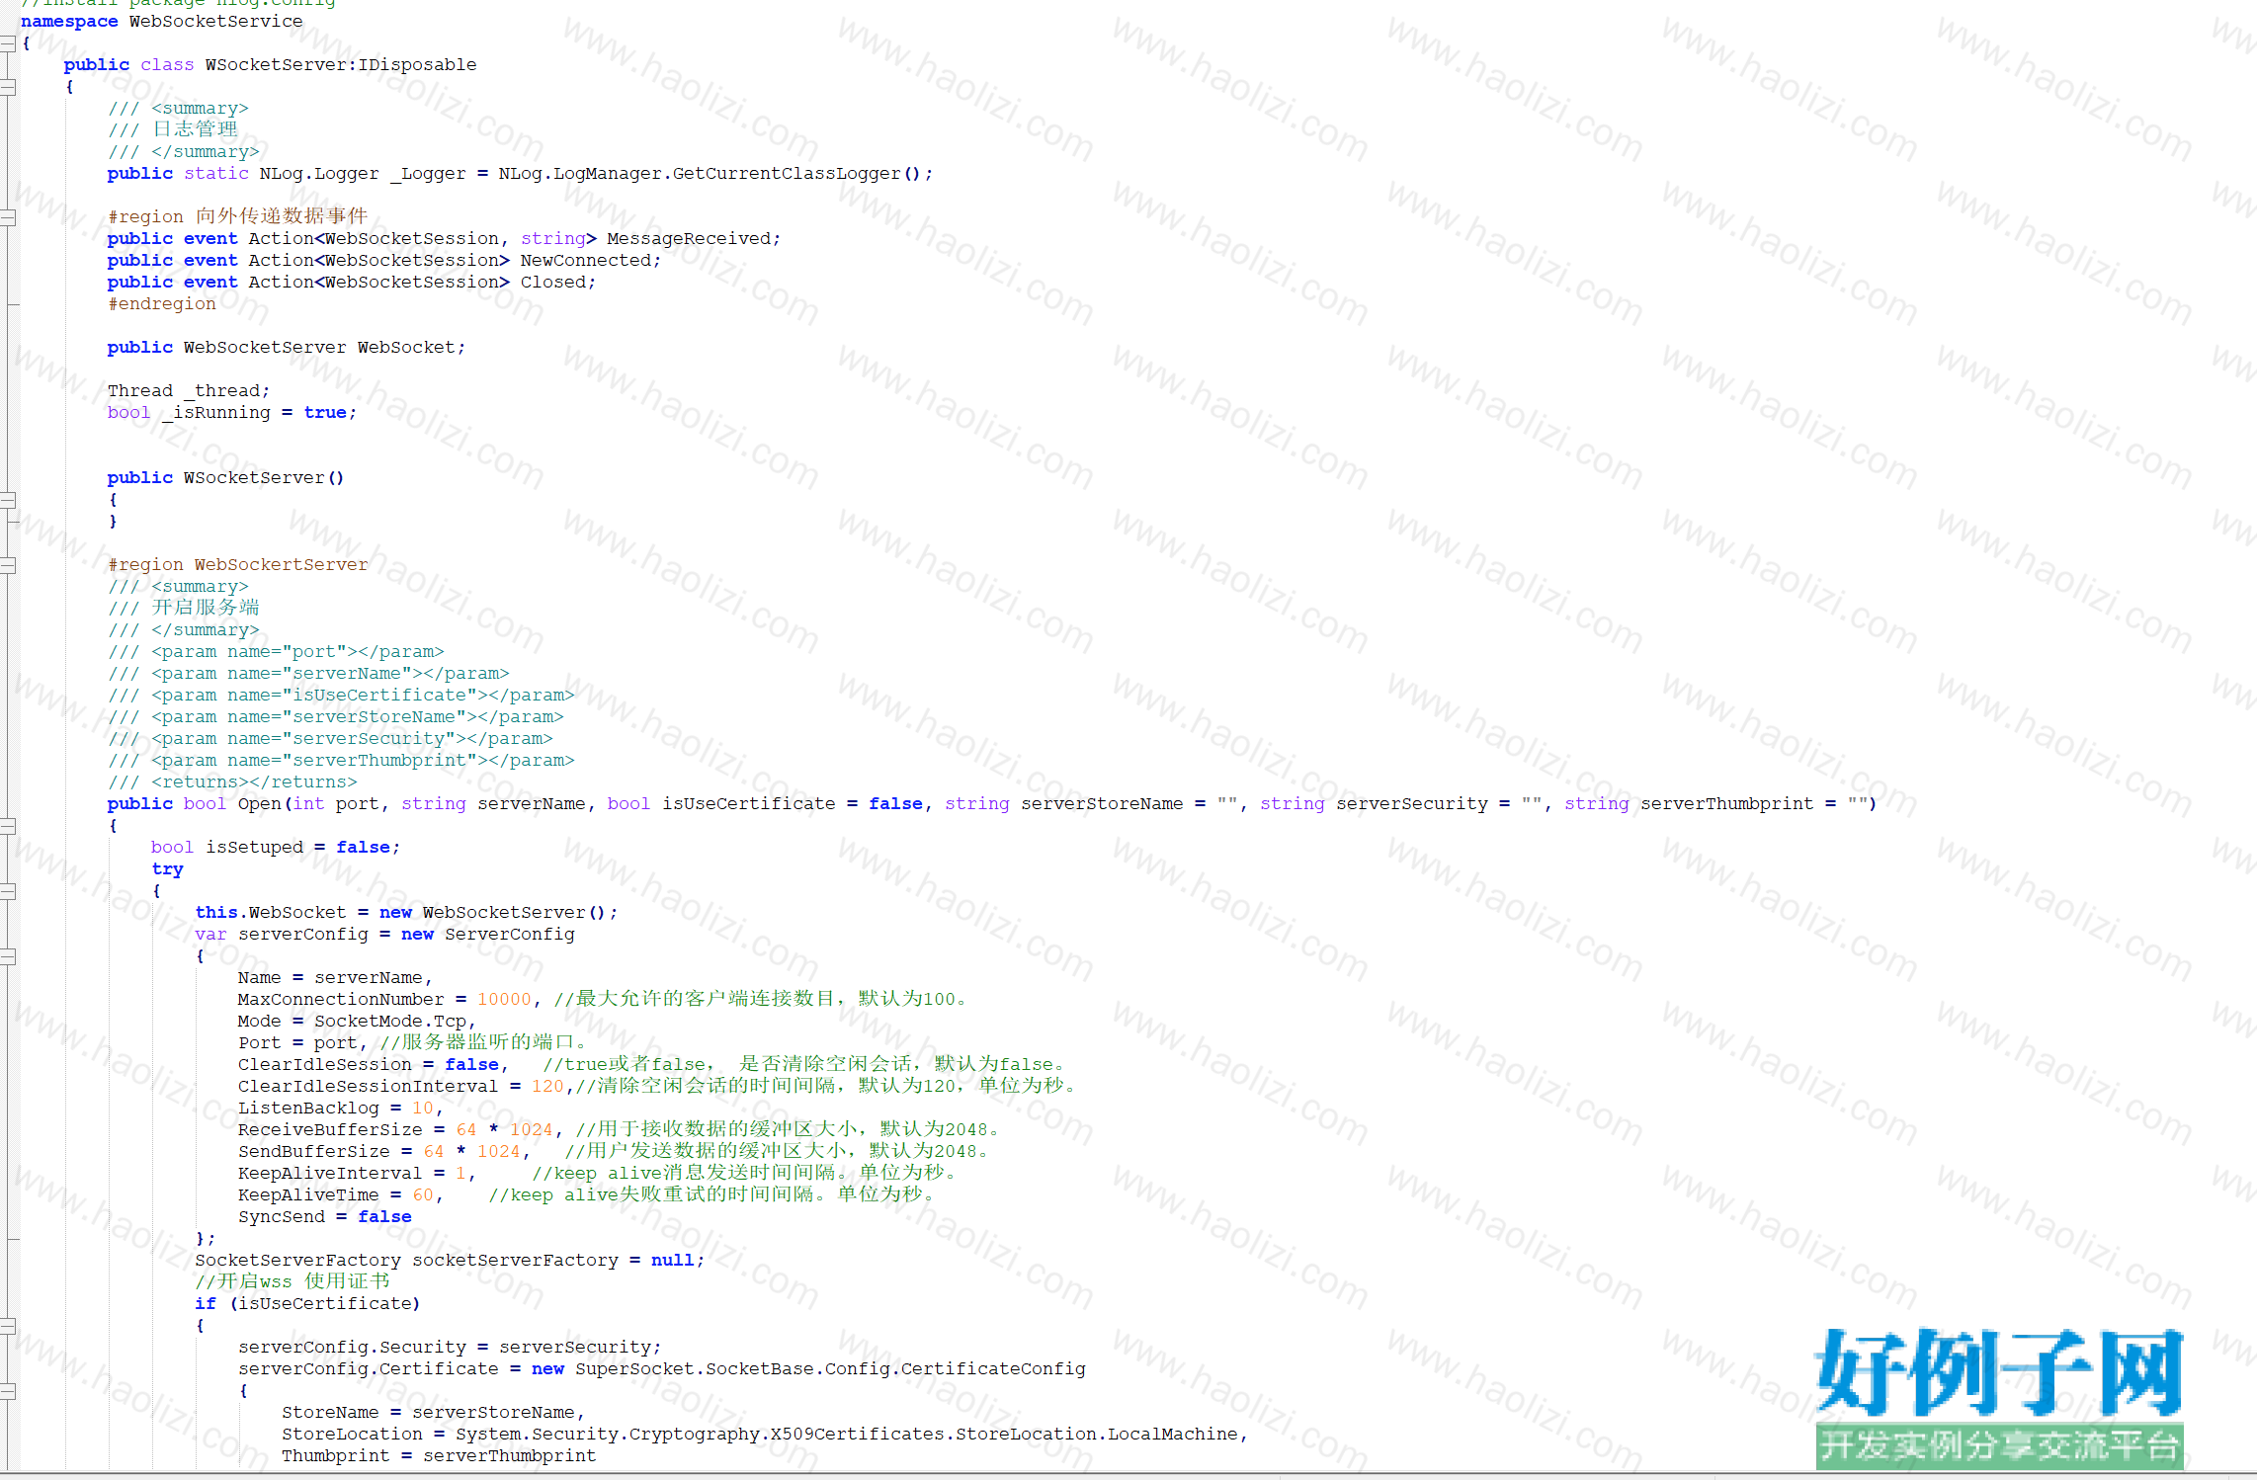Collapse the if (isUseCertificate) block fold marker

pyautogui.click(x=8, y=1326)
